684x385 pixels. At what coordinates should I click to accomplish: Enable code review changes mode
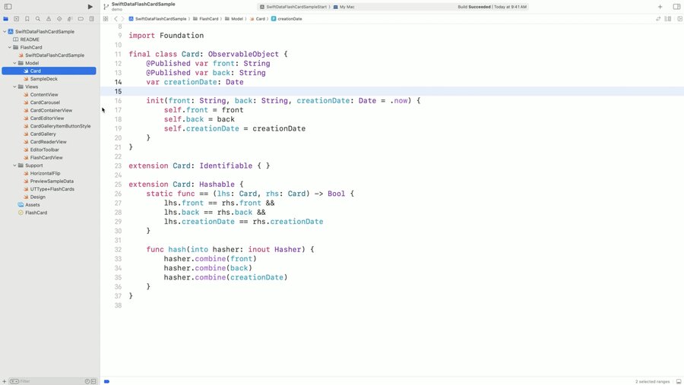(x=658, y=19)
